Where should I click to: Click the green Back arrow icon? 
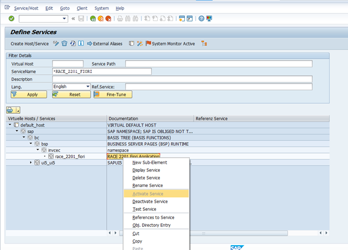click(93, 18)
